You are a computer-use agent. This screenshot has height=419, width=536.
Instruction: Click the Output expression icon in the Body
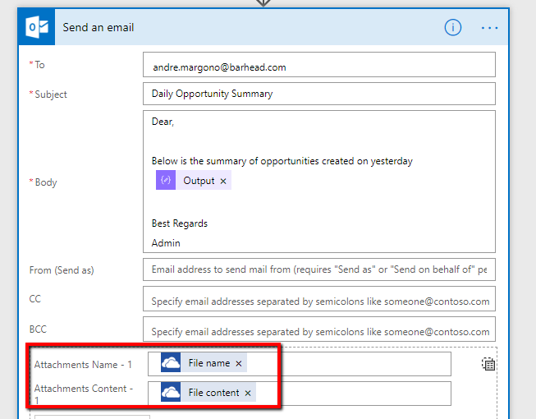(166, 181)
